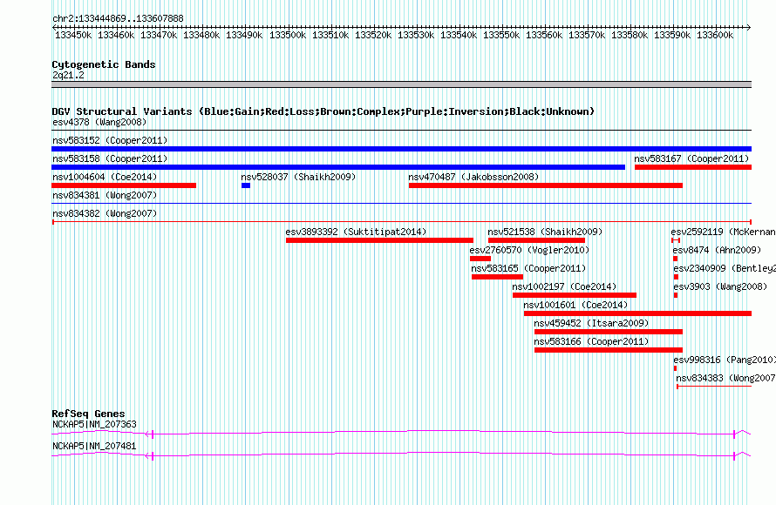Viewport: 776px width, 505px height.
Task: Open the nsv521538 (Shaikh2009) red bar
Action: click(536, 240)
